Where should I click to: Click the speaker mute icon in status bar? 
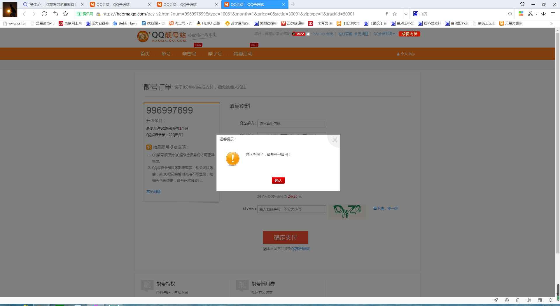pyautogui.click(x=529, y=300)
